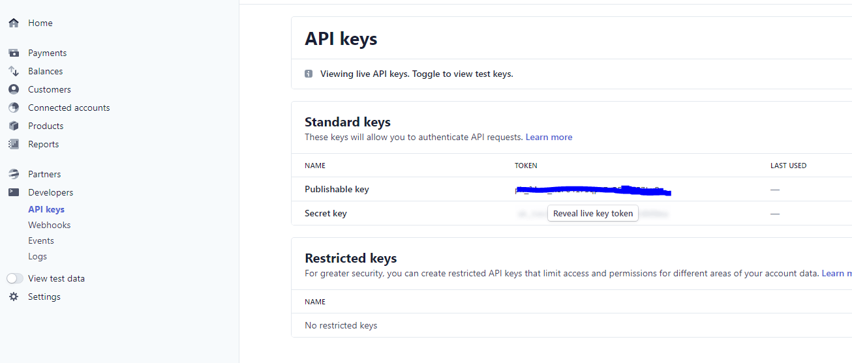The image size is (852, 363).
Task: Click the Customers person icon
Action: (14, 89)
